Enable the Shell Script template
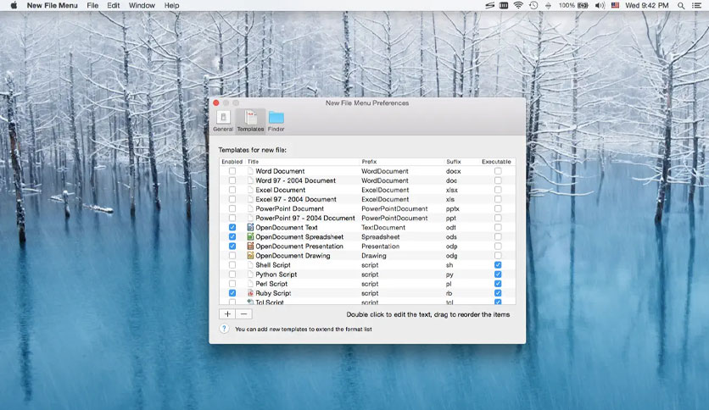 pos(232,265)
